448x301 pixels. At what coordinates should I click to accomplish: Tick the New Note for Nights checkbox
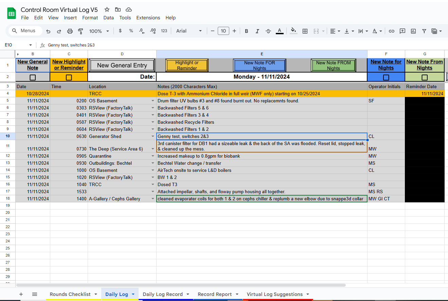[x=386, y=77]
